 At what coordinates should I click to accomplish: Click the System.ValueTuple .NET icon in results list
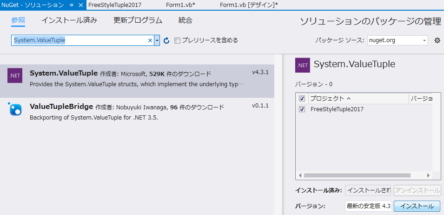pyautogui.click(x=15, y=76)
